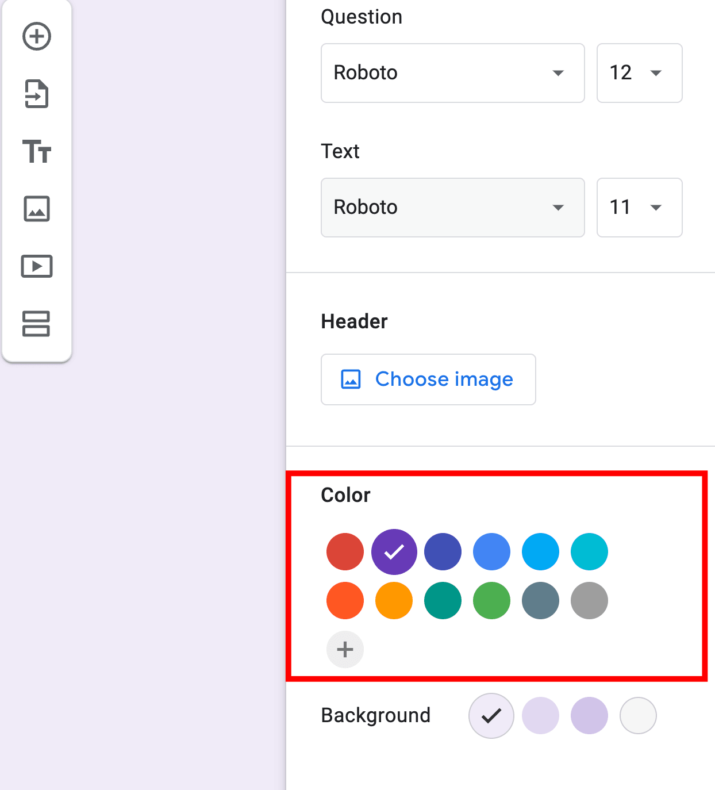Viewport: 715px width, 790px height.
Task: Click the Add question icon
Action: click(x=36, y=36)
